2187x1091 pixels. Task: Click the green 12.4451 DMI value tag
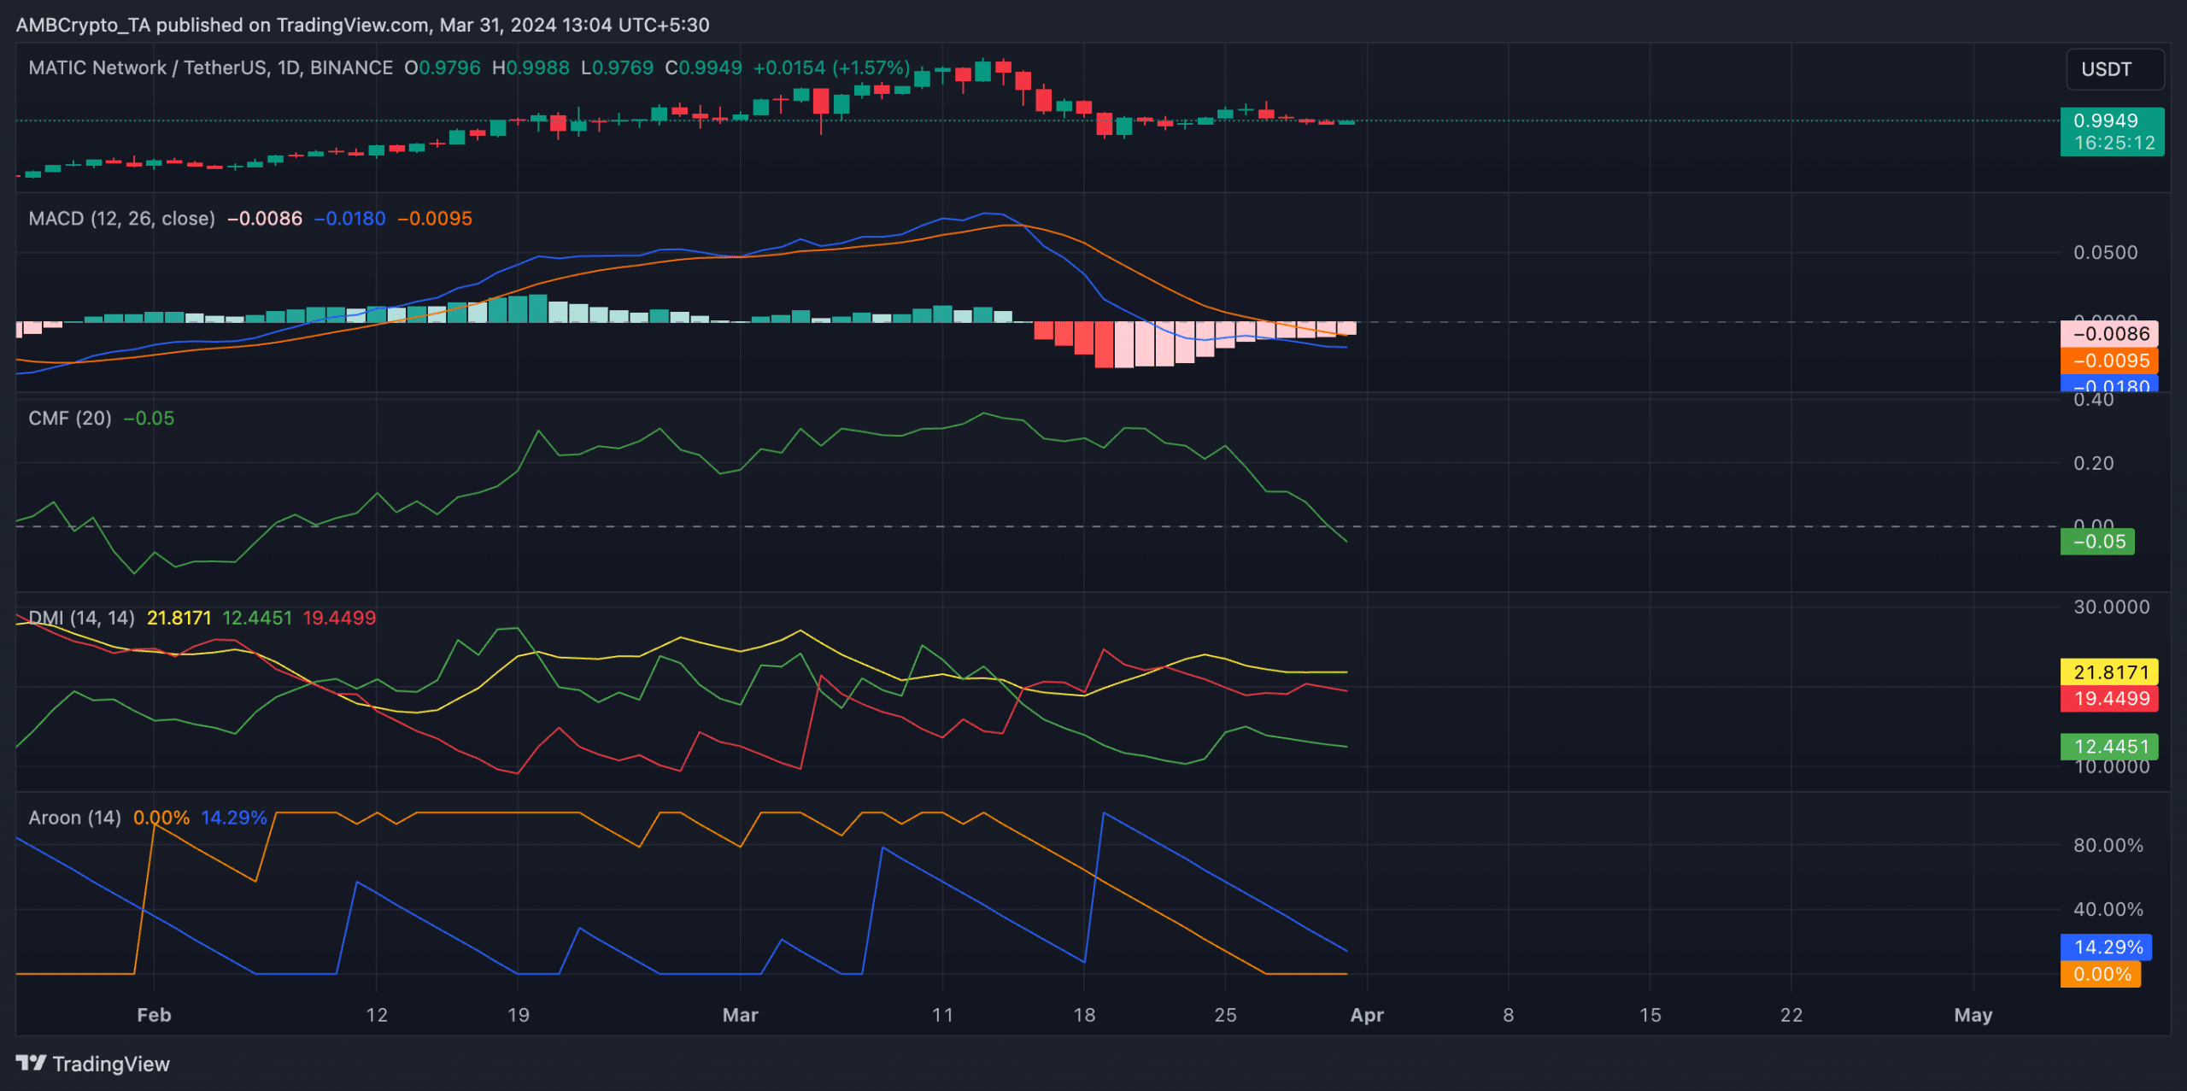[x=2110, y=747]
